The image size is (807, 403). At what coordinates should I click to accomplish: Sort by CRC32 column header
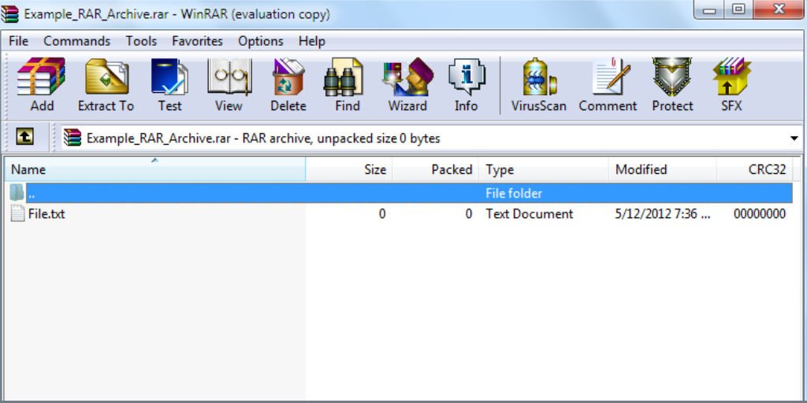[x=754, y=169]
